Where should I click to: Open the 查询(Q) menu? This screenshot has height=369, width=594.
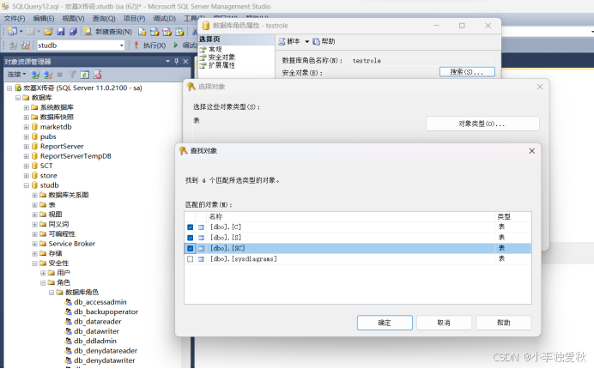[104, 19]
